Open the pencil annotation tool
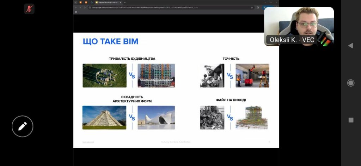 (x=23, y=126)
